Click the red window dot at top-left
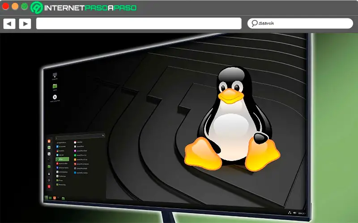Screen dimensions: 358x223 coord(5,6)
